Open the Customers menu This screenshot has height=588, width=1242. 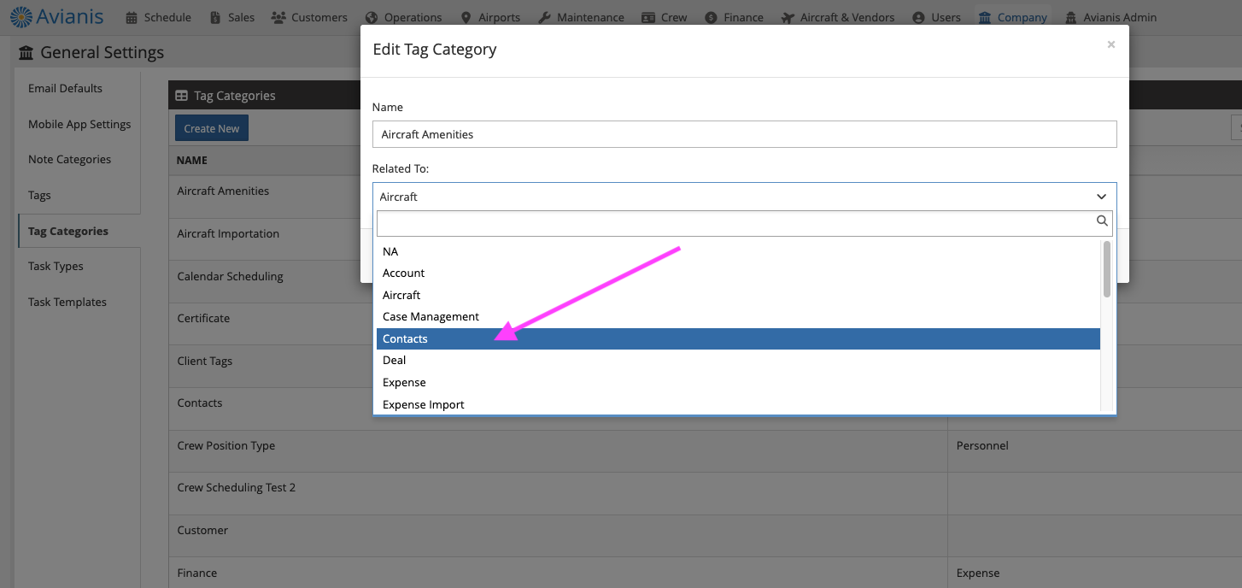pyautogui.click(x=309, y=17)
